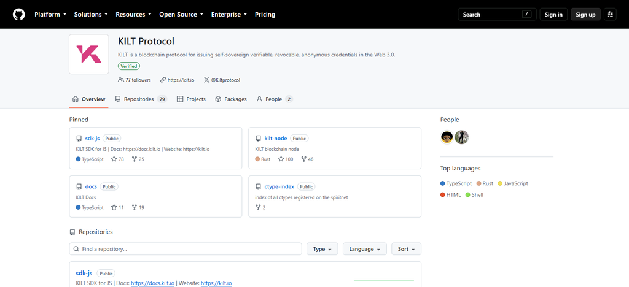Image resolution: width=629 pixels, height=287 pixels.
Task: Focus the header Search box
Action: click(x=496, y=14)
